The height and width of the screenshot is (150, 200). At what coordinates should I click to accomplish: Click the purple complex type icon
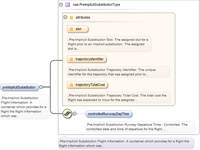[x=67, y=5]
